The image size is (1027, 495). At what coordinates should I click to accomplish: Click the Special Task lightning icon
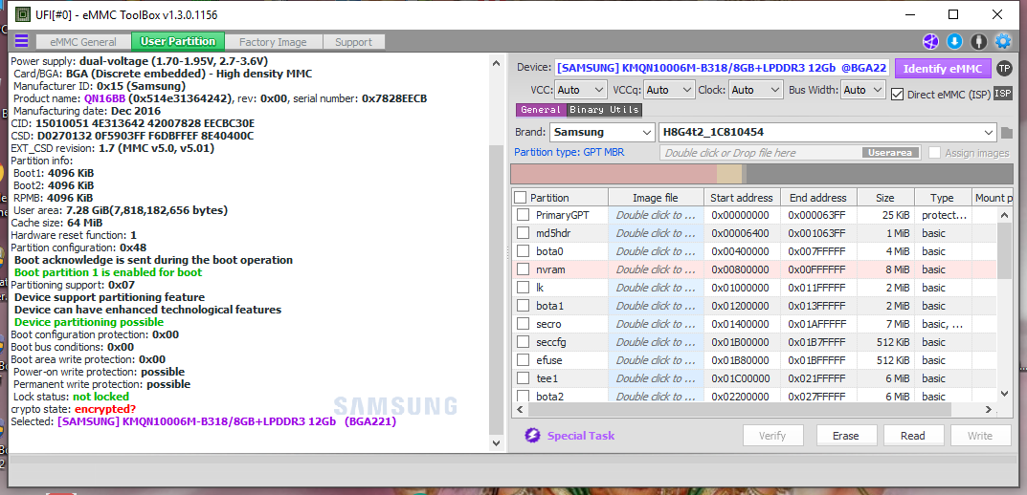tap(532, 436)
